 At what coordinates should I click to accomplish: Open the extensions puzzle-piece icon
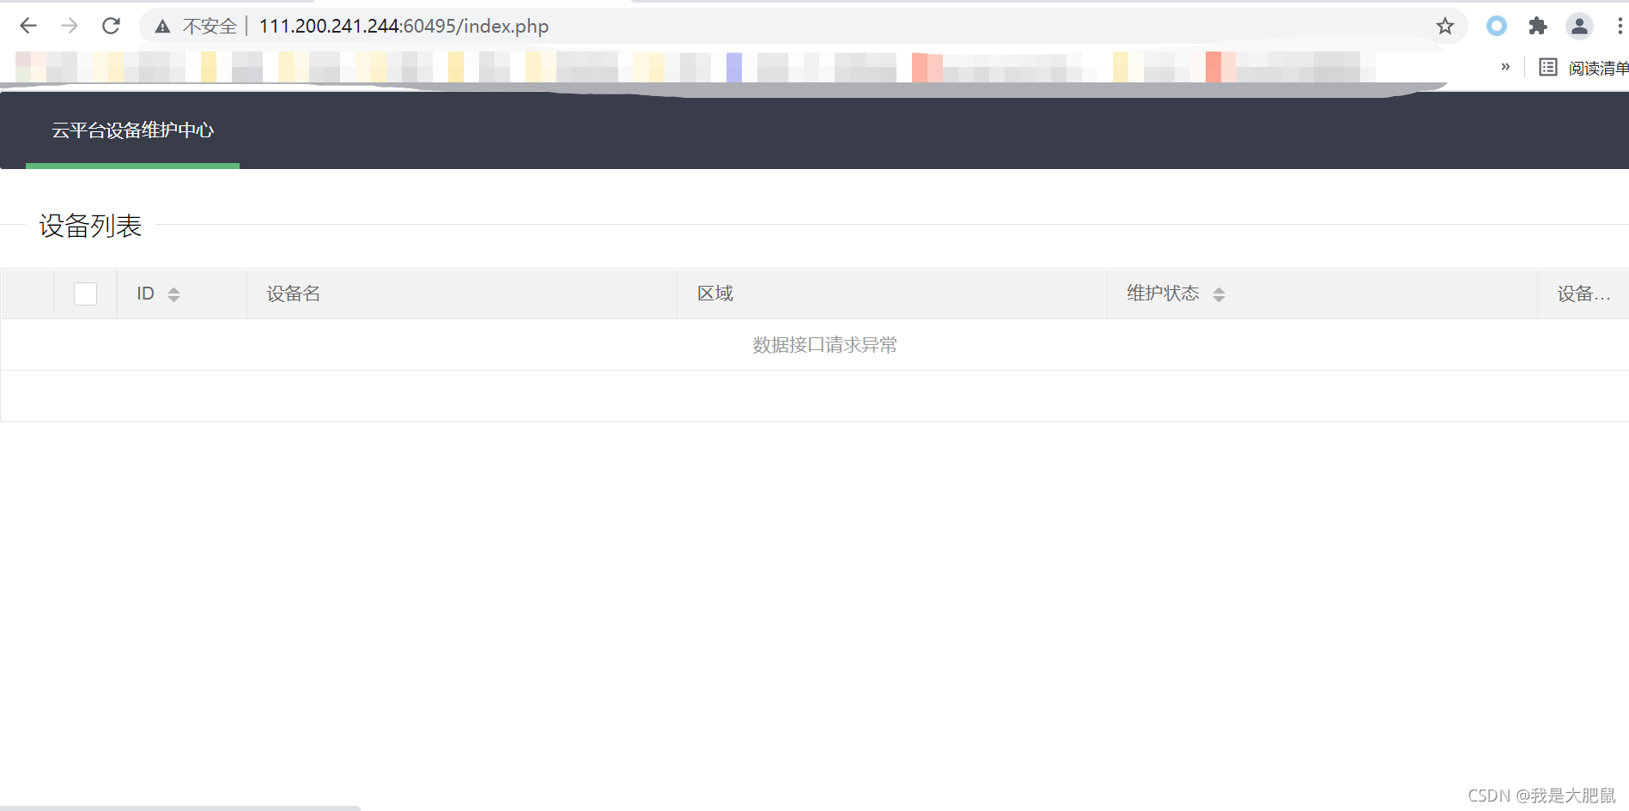pos(1538,26)
